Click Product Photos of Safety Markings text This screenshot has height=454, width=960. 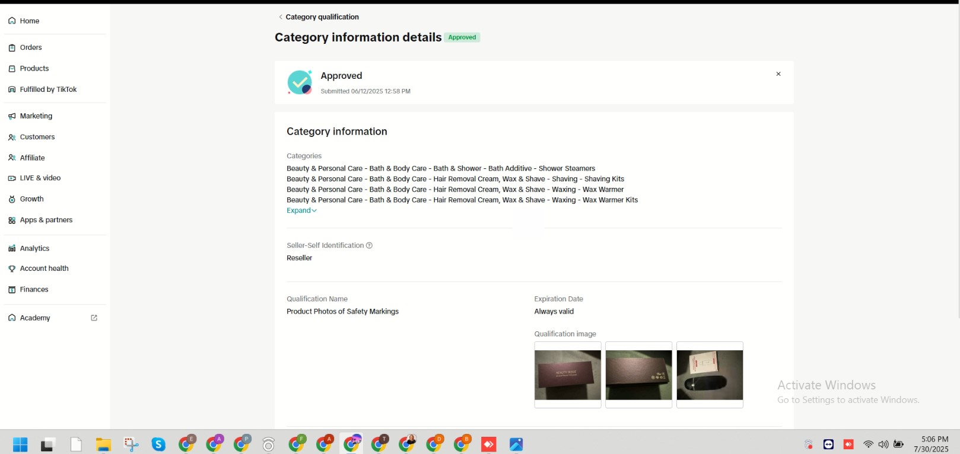[342, 311]
